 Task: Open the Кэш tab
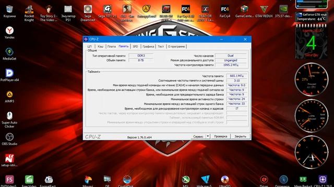click(100, 46)
